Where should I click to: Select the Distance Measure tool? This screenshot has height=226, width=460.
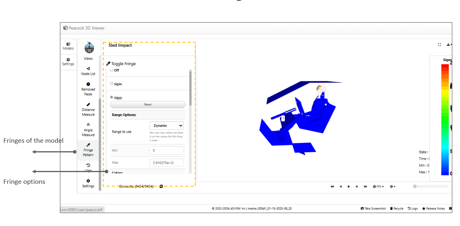click(88, 109)
